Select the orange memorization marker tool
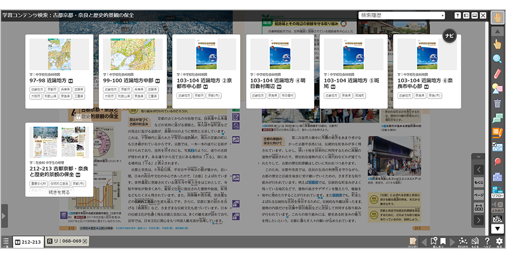Viewport: 506px width, 258px height. click(497, 133)
